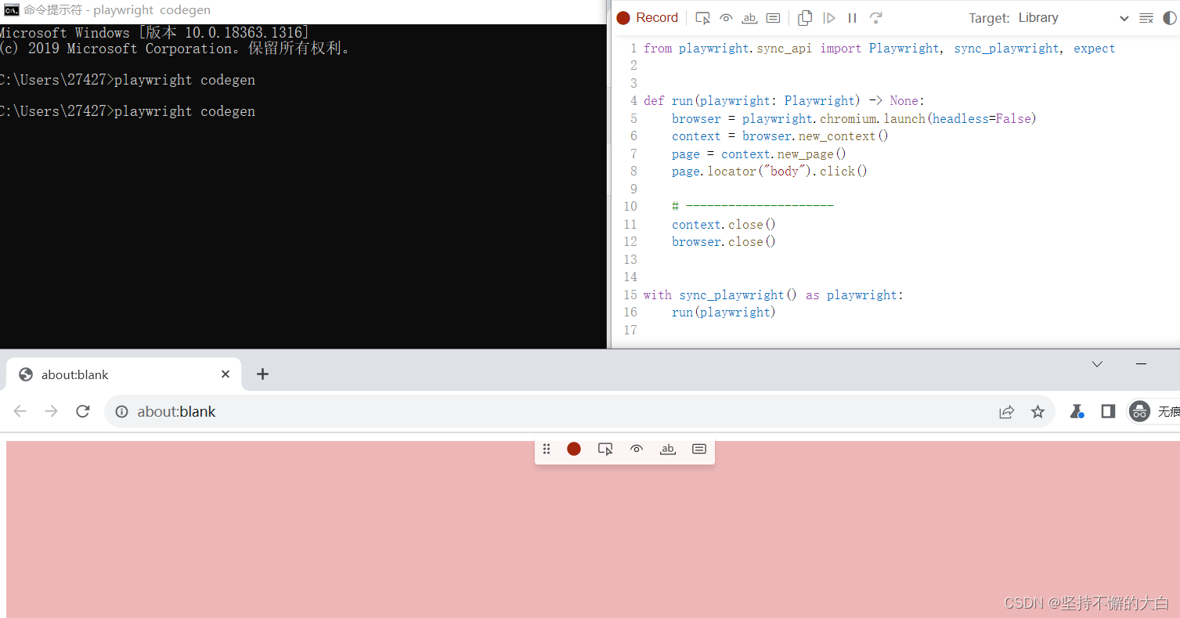The width and height of the screenshot is (1180, 618).
Task: Select the about:blank browser tab
Action: pyautogui.click(x=124, y=374)
